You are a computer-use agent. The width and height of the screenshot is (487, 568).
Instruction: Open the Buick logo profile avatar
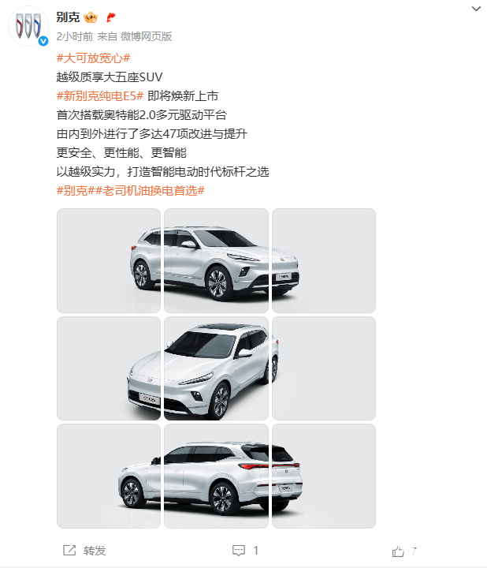pyautogui.click(x=28, y=27)
